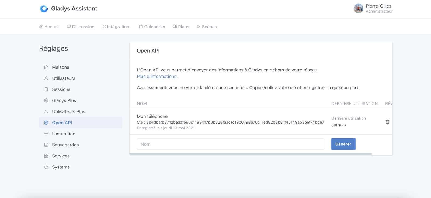Open the Intégrations tab
The width and height of the screenshot is (431, 198).
pos(117,27)
